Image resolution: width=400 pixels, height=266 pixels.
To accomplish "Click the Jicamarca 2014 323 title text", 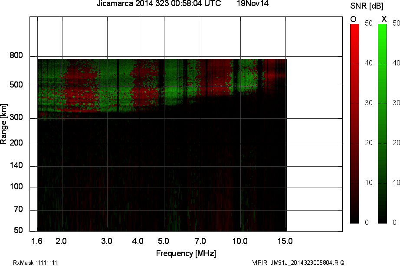I will point(159,3).
